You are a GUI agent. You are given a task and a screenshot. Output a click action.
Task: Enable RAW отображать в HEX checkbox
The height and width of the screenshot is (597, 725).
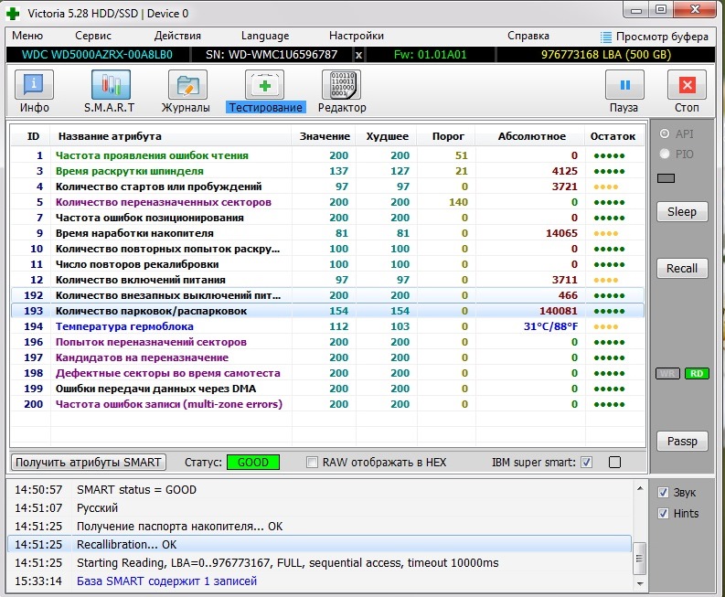(x=313, y=462)
